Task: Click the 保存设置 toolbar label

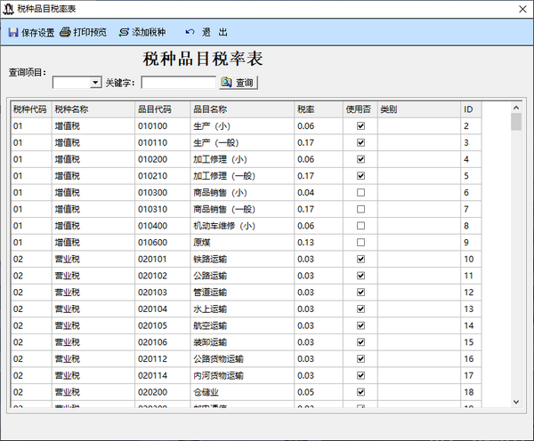Action: coord(38,32)
